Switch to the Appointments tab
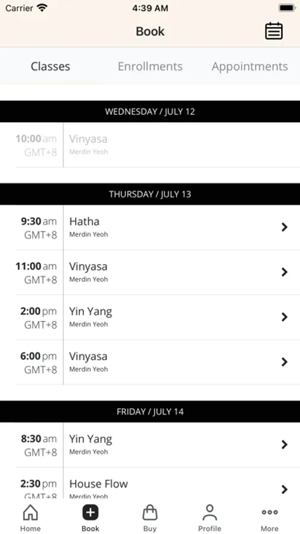 coord(250,66)
